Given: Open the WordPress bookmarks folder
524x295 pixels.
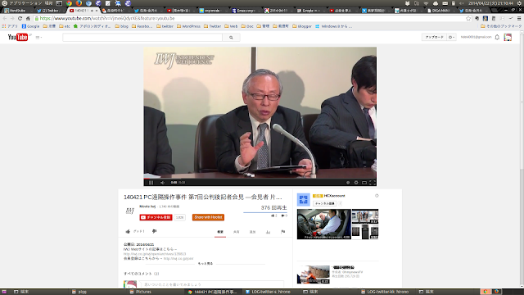Looking at the screenshot, I should [188, 26].
